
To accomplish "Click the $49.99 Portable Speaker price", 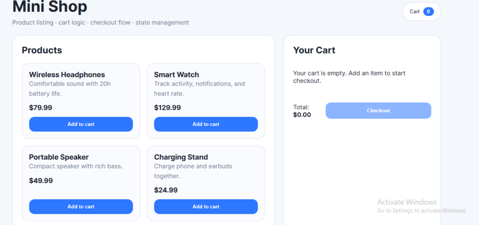I will [x=41, y=181].
